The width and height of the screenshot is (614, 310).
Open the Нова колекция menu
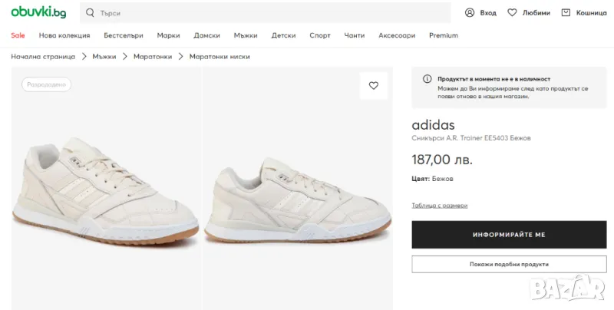64,35
